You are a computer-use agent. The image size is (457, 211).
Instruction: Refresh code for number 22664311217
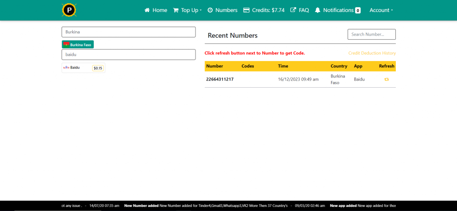pyautogui.click(x=386, y=79)
